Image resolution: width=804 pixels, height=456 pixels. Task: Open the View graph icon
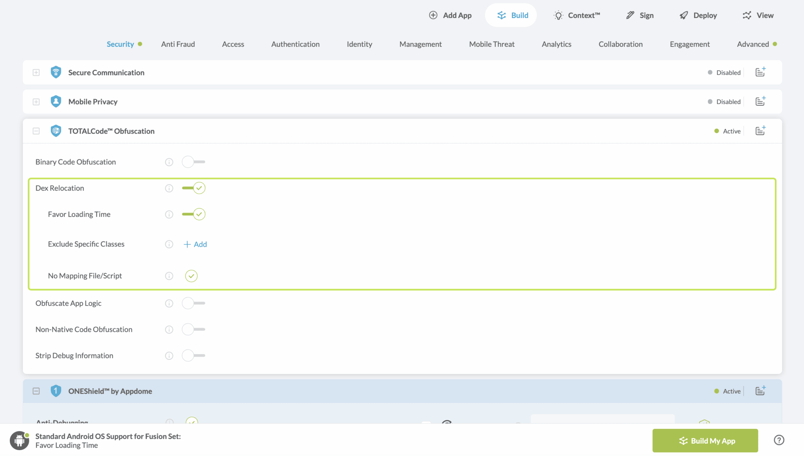pos(746,15)
